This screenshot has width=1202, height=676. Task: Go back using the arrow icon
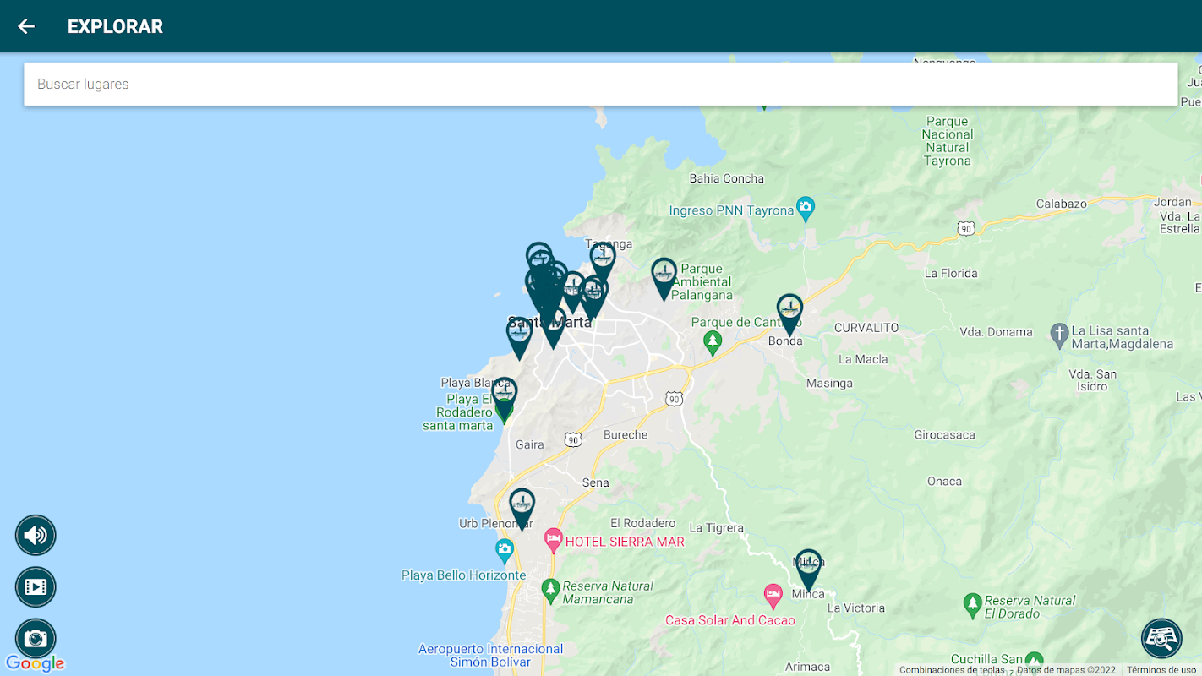pos(26,26)
